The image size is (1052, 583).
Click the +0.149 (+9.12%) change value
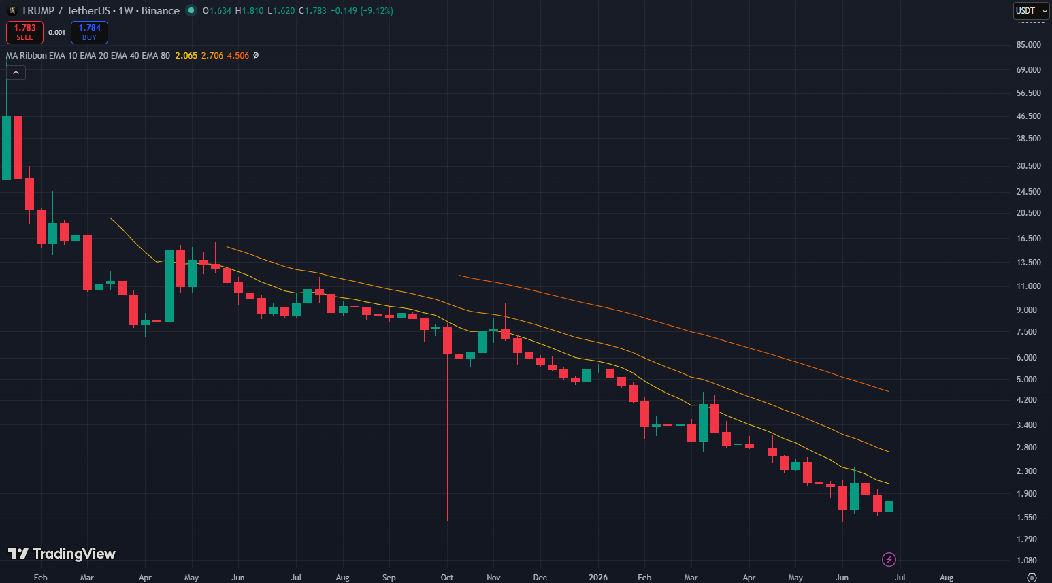click(x=362, y=11)
